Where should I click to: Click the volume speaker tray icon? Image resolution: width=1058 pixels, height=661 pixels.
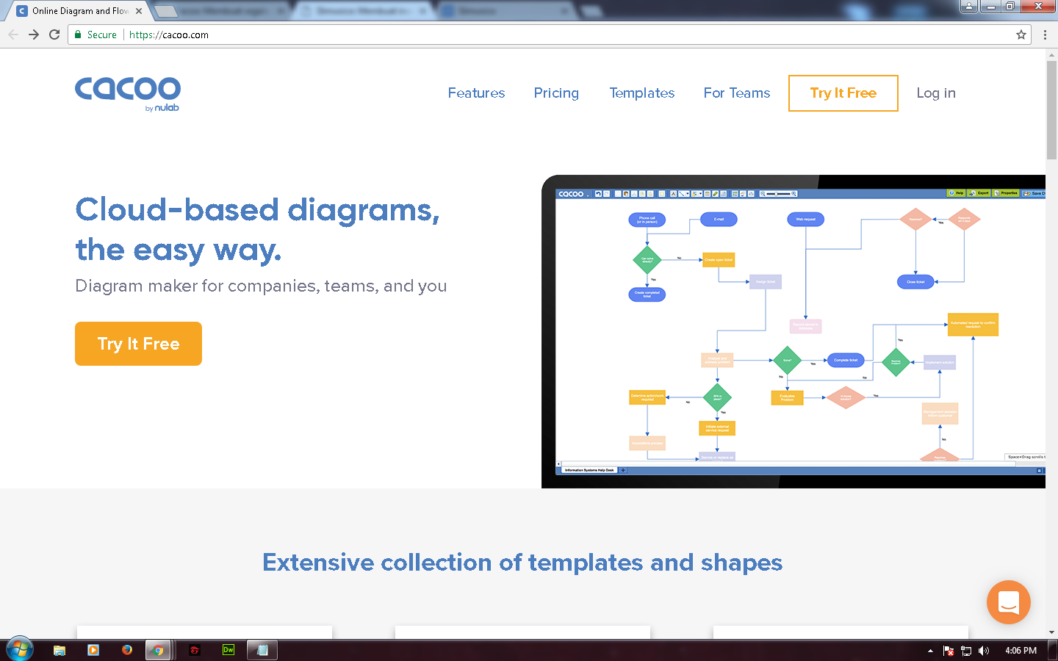coord(984,651)
